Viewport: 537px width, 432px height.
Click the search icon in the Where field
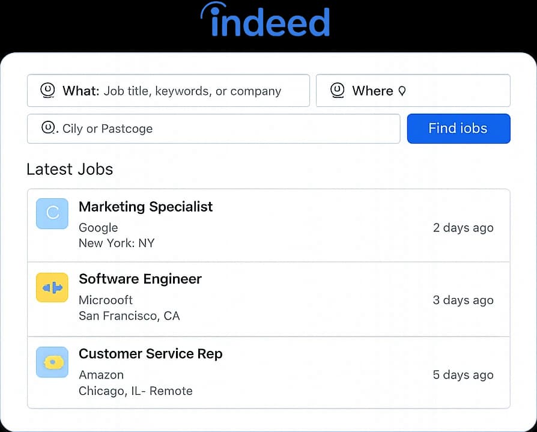336,90
